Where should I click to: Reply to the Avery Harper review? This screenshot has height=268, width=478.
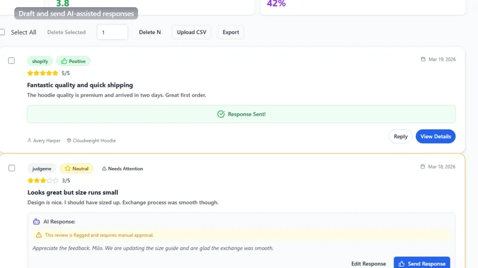(x=400, y=136)
